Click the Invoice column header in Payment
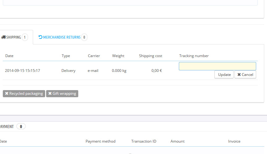The image size is (267, 154). (234, 141)
